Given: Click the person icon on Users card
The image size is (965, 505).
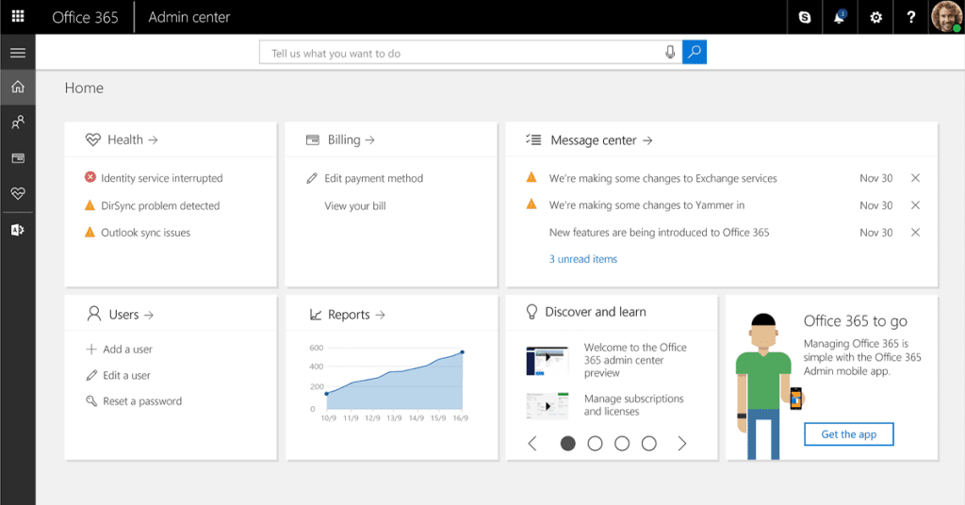Looking at the screenshot, I should point(93,314).
